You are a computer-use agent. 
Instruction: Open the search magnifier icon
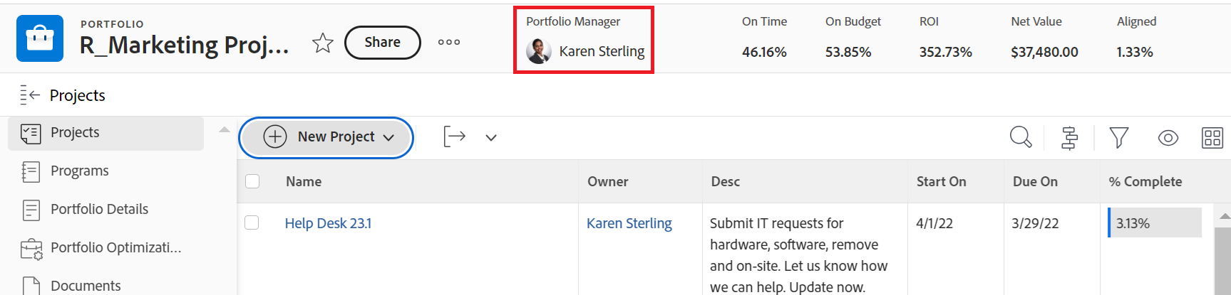1020,137
